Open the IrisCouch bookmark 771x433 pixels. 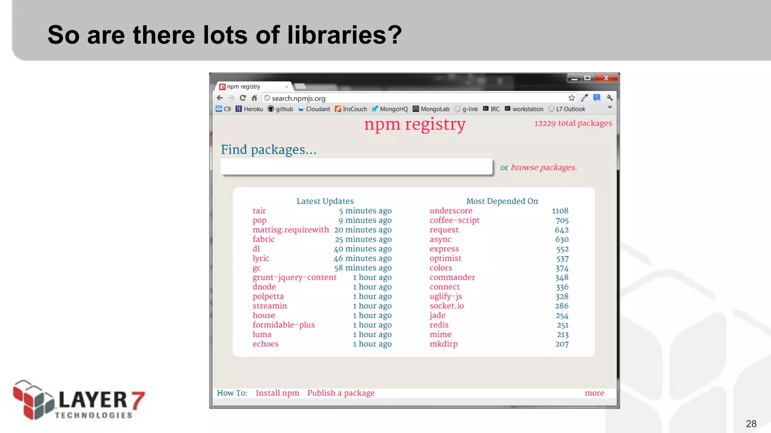(x=350, y=109)
